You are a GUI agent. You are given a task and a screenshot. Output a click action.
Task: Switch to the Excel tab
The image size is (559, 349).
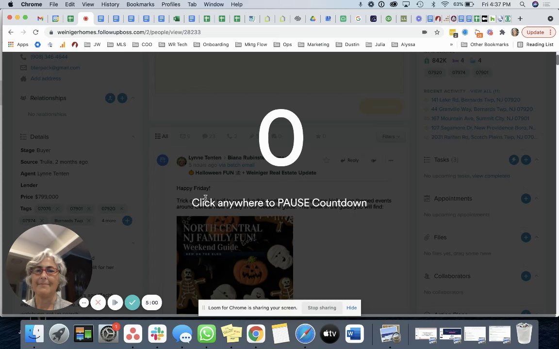[177, 18]
